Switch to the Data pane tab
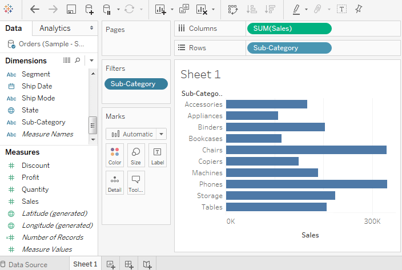The height and width of the screenshot is (270, 402). coord(14,28)
